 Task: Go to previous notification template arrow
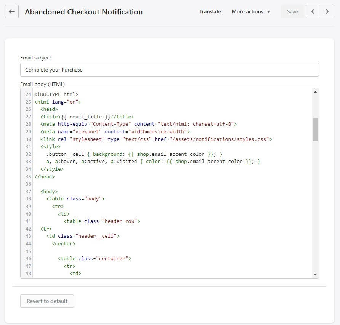pos(313,11)
